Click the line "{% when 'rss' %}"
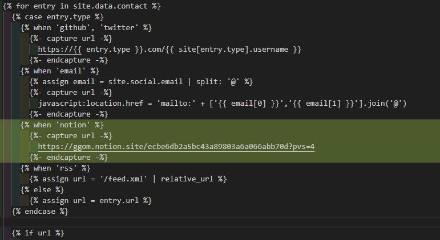The width and height of the screenshot is (440, 240). point(55,168)
